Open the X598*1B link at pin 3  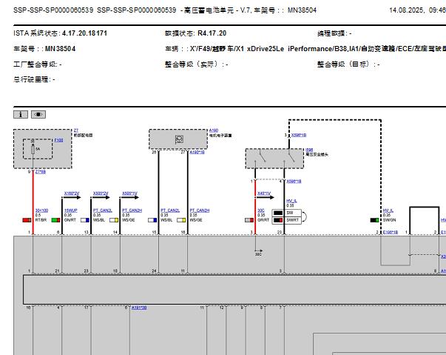tap(299, 135)
